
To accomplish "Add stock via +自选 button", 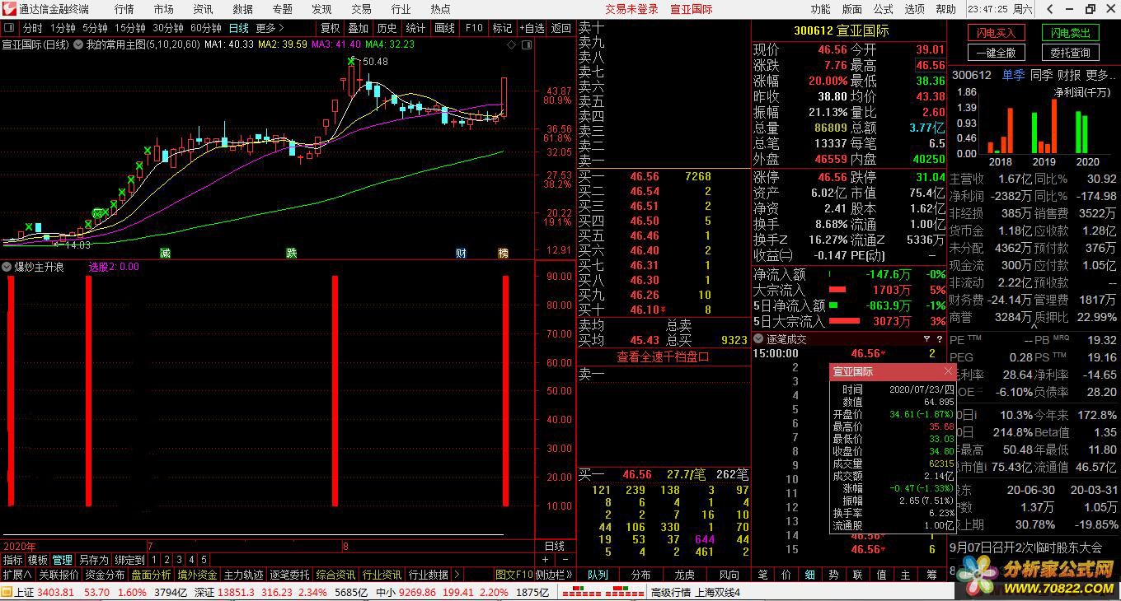I will tap(532, 27).
